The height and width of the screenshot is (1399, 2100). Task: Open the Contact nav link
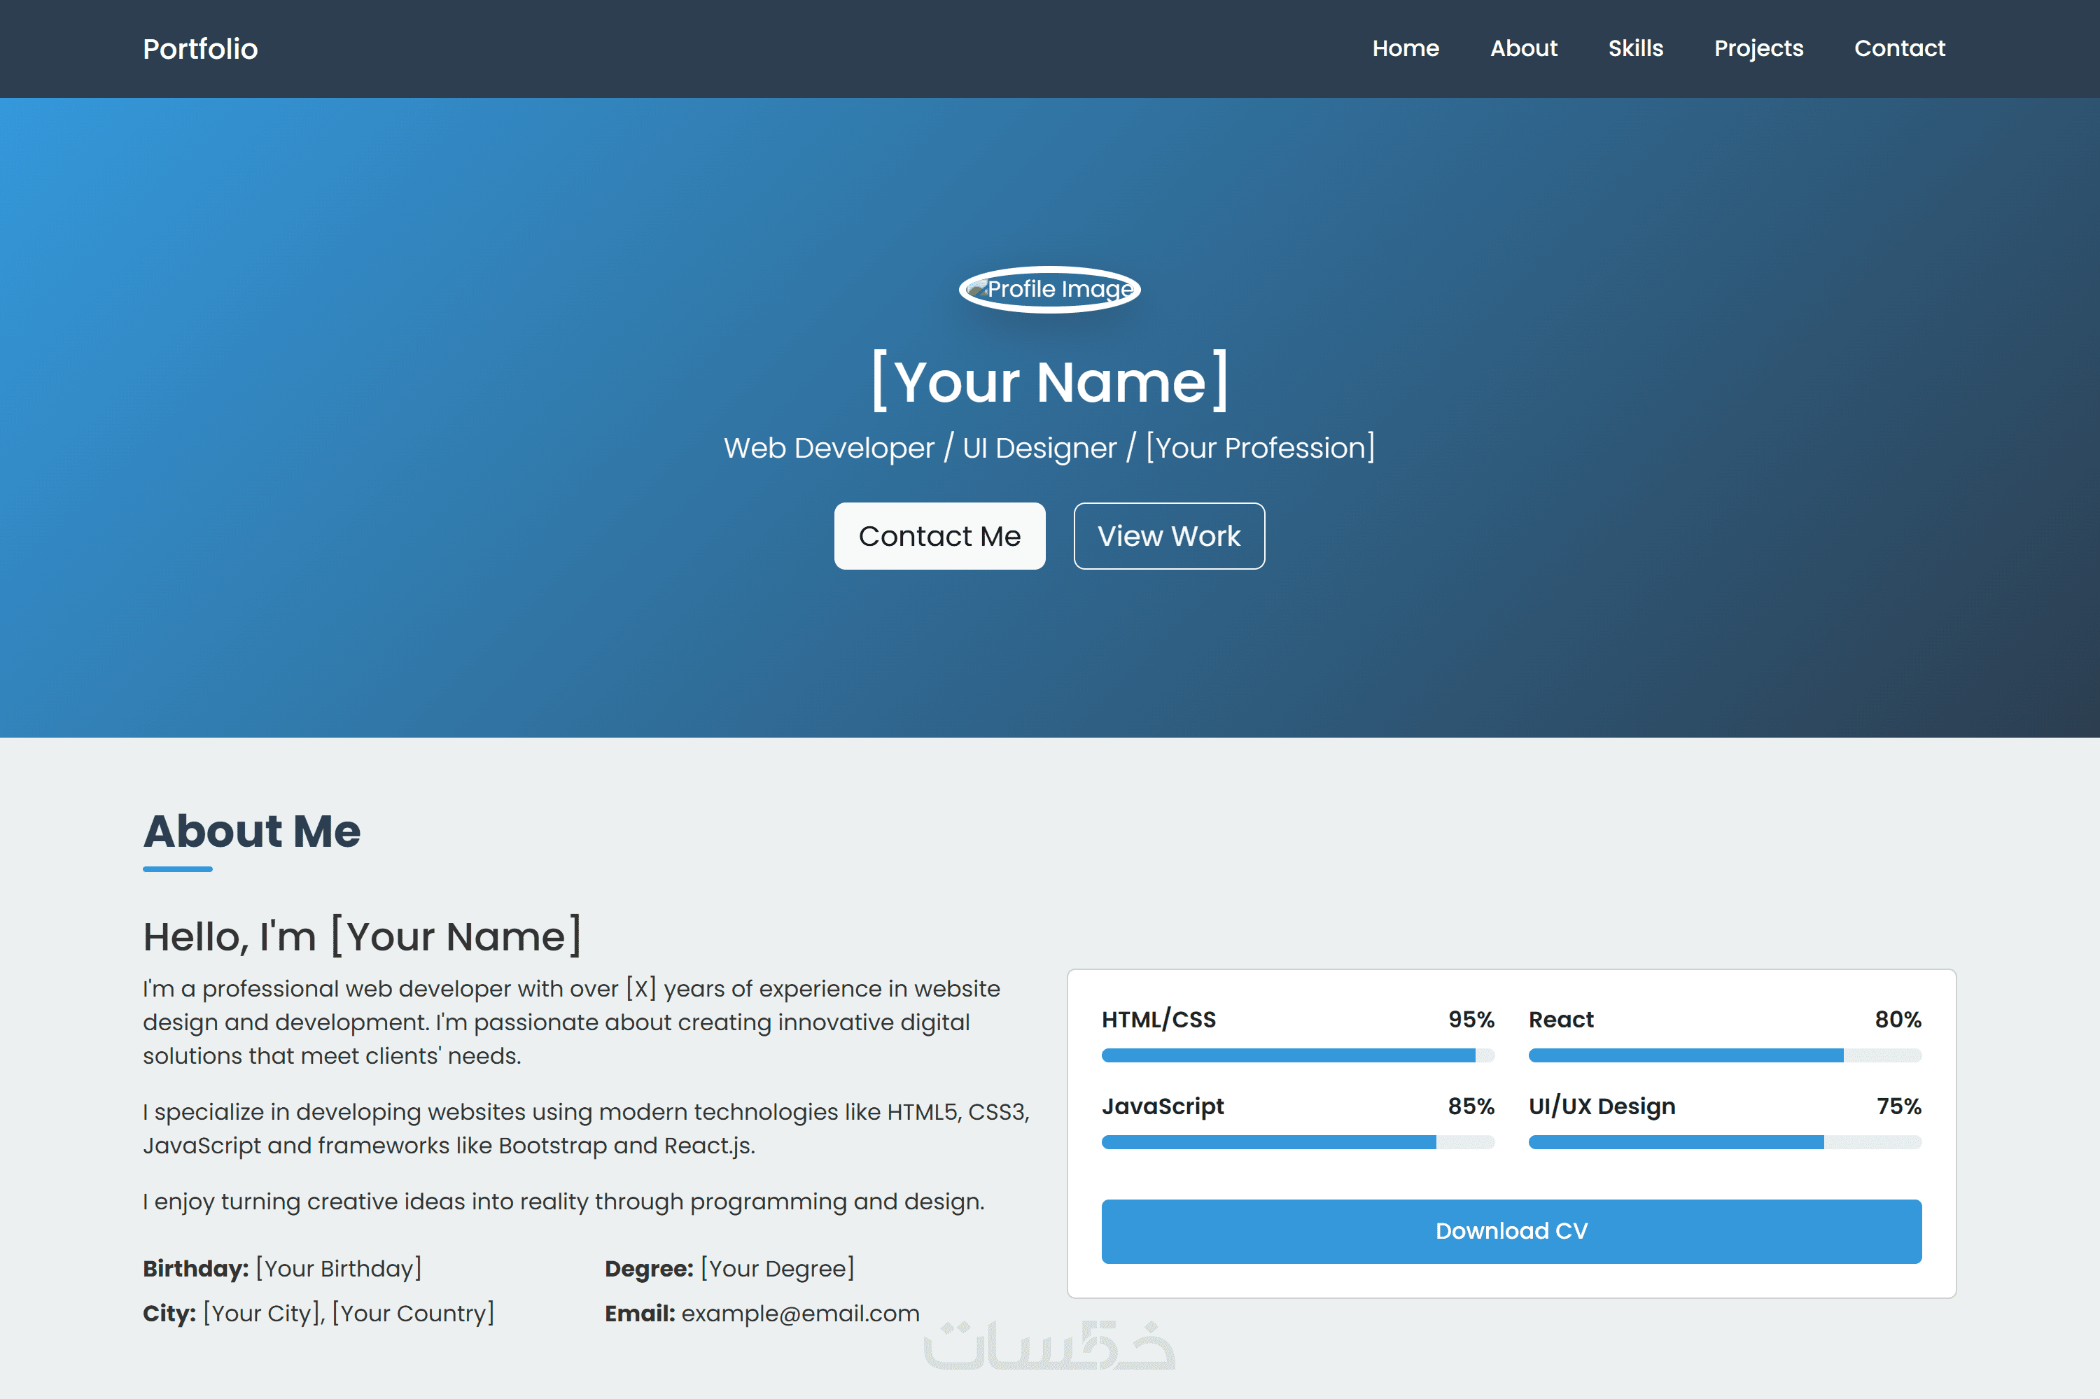coord(1899,48)
